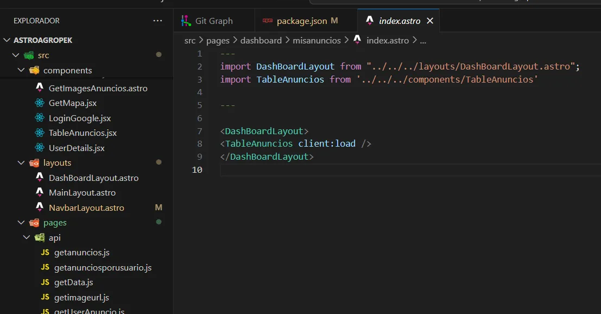Image resolution: width=601 pixels, height=314 pixels.
Task: Collapse the ASTROAGROPEK root section
Action: tap(7, 40)
